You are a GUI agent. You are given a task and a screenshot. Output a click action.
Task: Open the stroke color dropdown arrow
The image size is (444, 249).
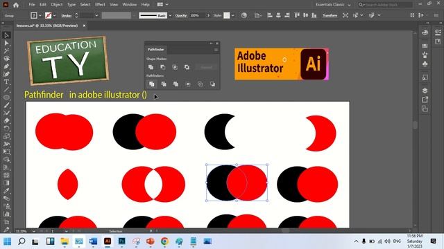pyautogui.click(x=54, y=15)
